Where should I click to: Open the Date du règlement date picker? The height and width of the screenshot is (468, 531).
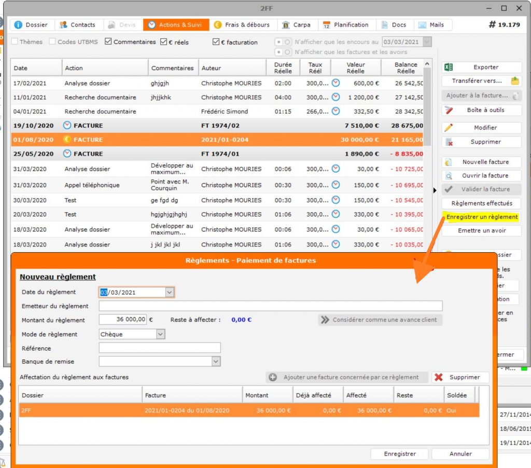pyautogui.click(x=169, y=293)
